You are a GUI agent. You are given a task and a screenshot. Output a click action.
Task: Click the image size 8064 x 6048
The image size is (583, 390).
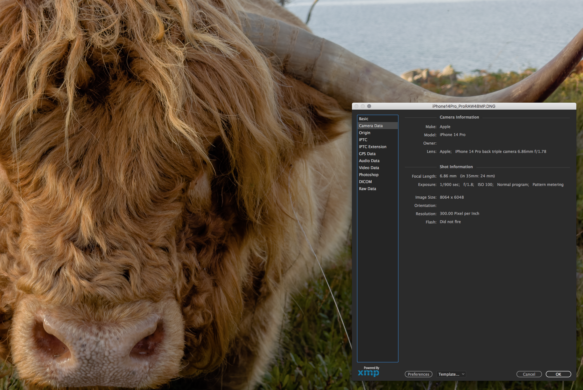click(x=452, y=197)
